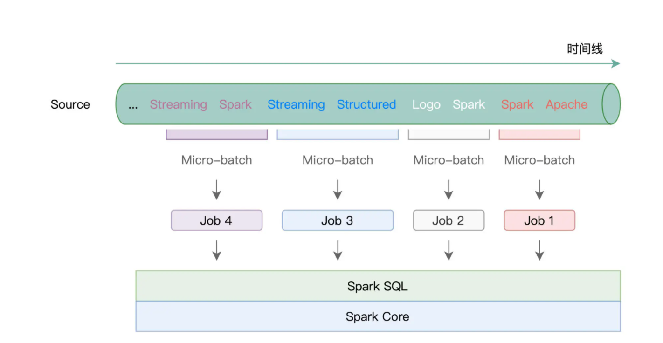Click the Job 2 box
Screen dimensions: 663x343
pos(449,220)
